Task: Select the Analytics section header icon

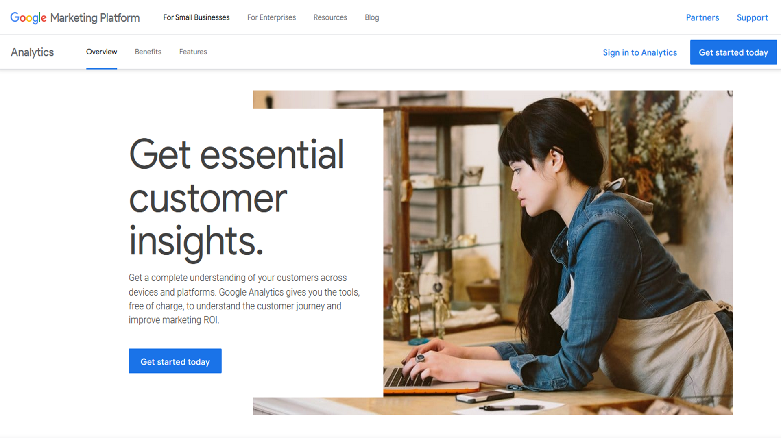Action: tap(32, 52)
